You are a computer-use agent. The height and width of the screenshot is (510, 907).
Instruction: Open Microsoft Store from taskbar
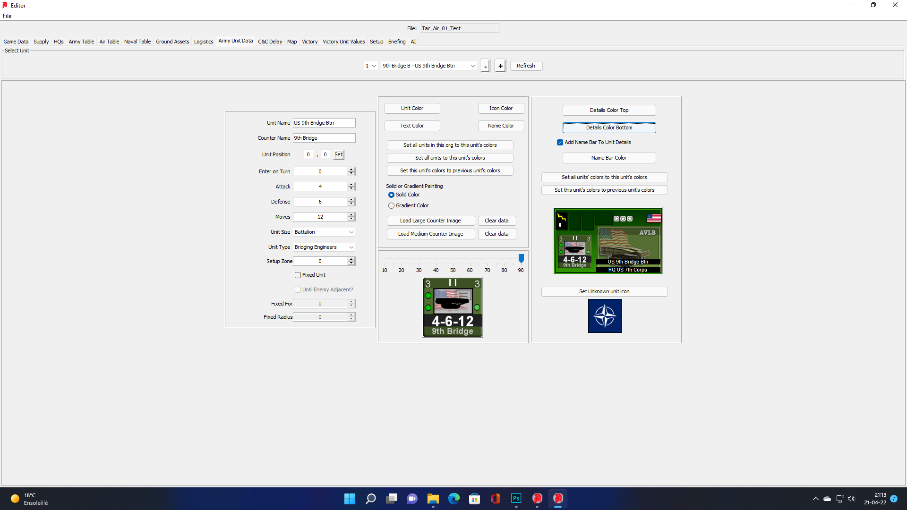[475, 499]
